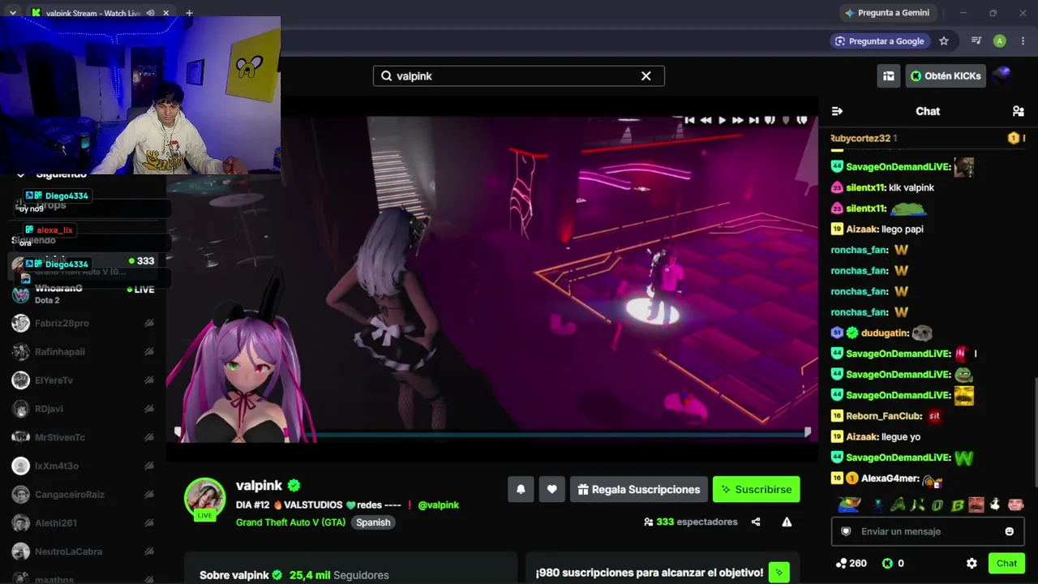Insert the Pepe sunglasses quick emote

tap(849, 505)
